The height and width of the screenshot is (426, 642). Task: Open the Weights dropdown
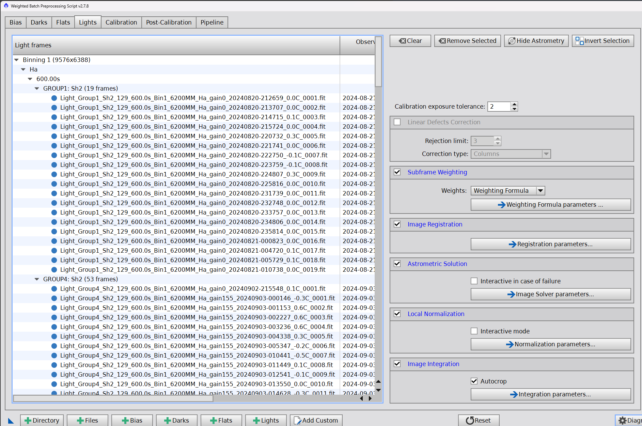coord(508,191)
